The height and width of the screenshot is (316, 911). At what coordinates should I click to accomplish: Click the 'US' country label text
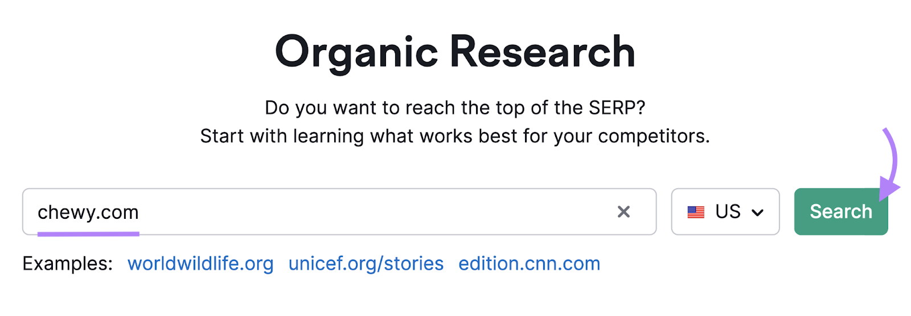(x=728, y=211)
